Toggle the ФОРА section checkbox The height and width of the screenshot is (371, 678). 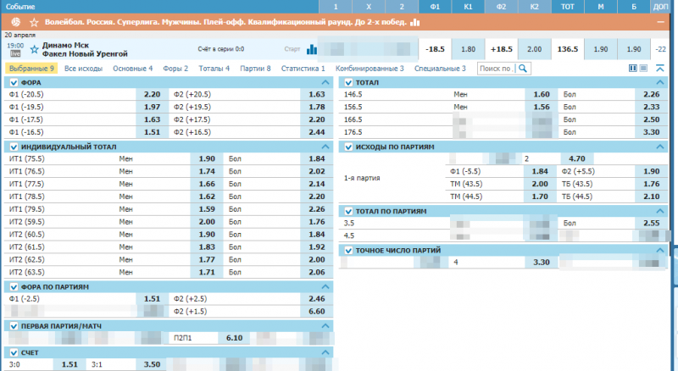(13, 82)
